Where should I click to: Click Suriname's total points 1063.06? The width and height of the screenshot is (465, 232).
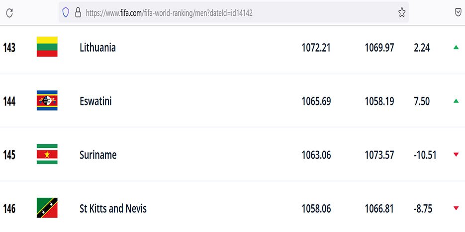click(x=316, y=155)
